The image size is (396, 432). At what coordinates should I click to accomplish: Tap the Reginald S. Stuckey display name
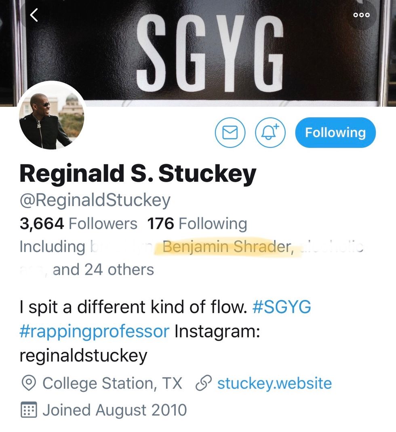(138, 174)
